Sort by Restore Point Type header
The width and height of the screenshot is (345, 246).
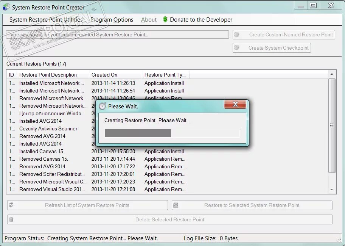point(166,75)
